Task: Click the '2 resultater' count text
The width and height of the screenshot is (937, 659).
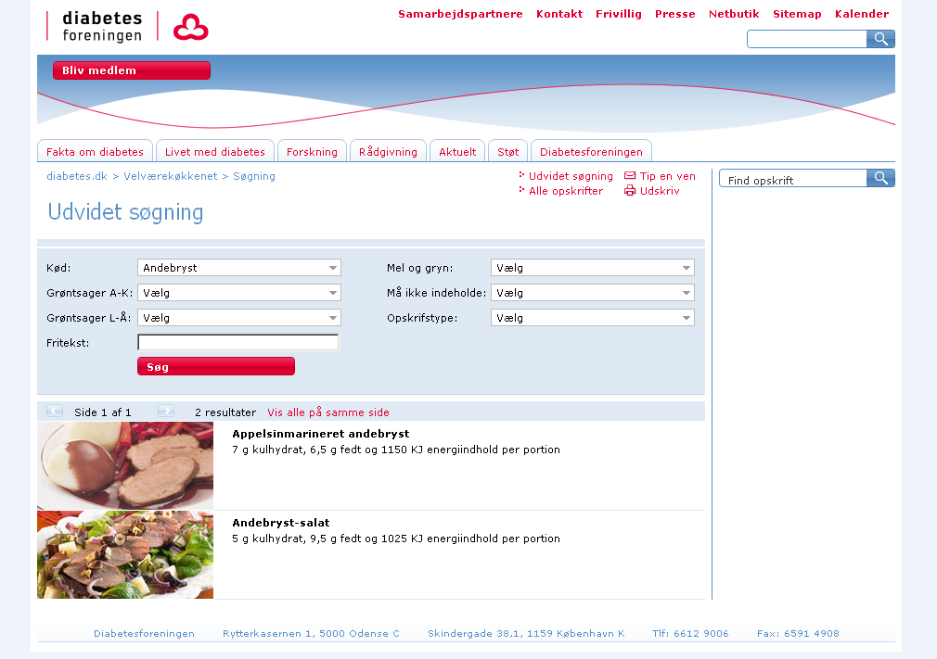Action: click(x=225, y=412)
